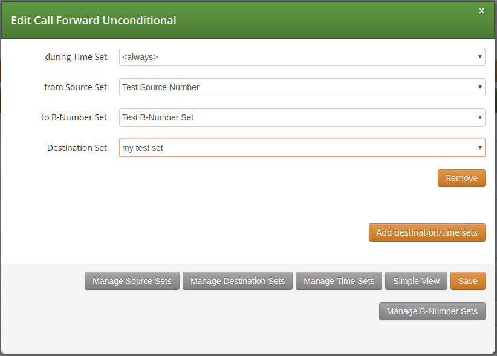Open Manage B-Number Sets

[432, 311]
